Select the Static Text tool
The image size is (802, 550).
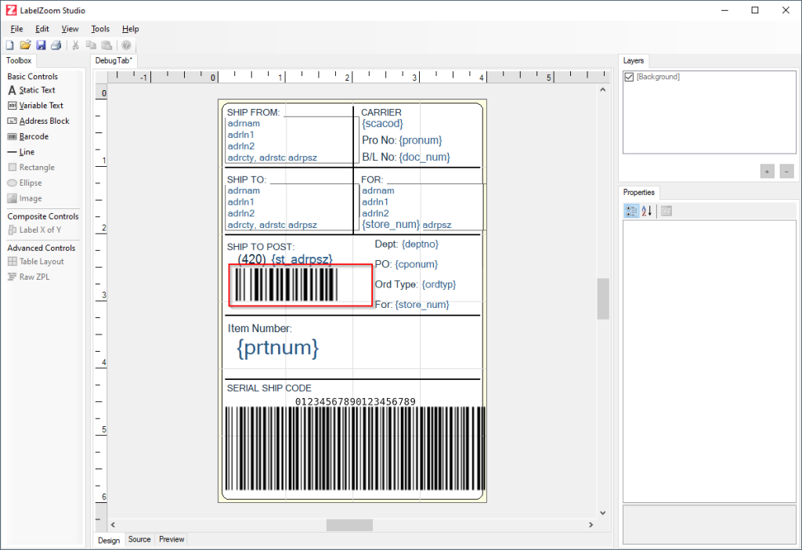(31, 90)
